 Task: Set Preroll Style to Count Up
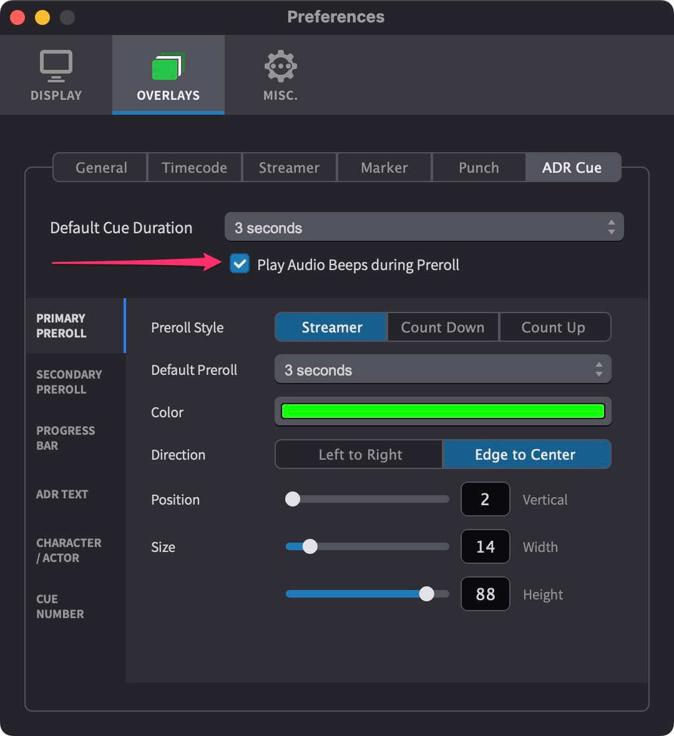(555, 327)
